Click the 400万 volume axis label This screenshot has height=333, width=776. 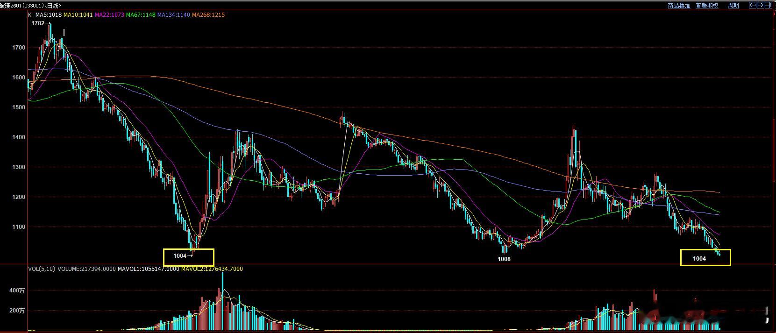[x=17, y=290]
